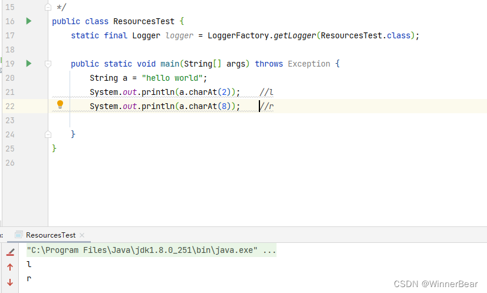Close the ResourcesTest run tab
The width and height of the screenshot is (487, 293).
point(82,235)
